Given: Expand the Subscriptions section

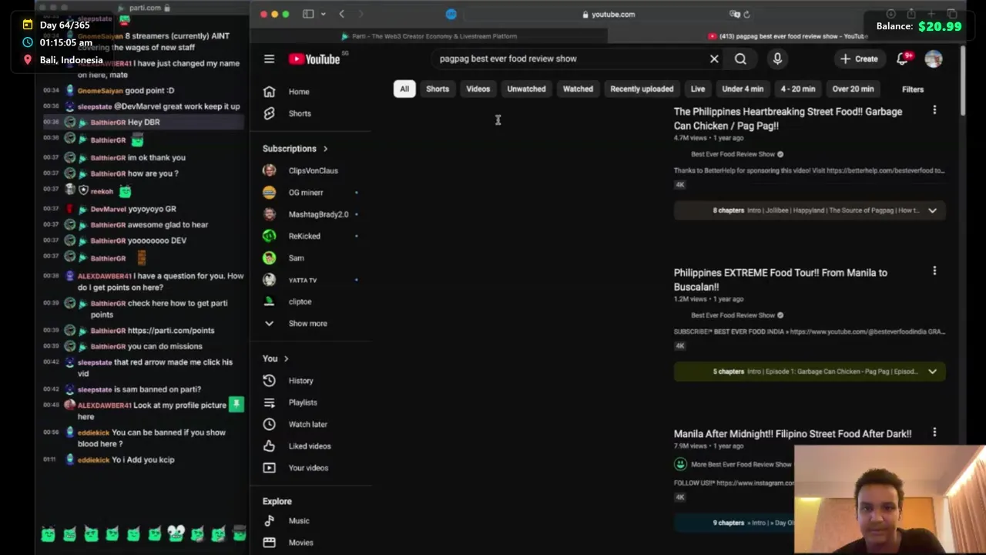Looking at the screenshot, I should coord(295,149).
